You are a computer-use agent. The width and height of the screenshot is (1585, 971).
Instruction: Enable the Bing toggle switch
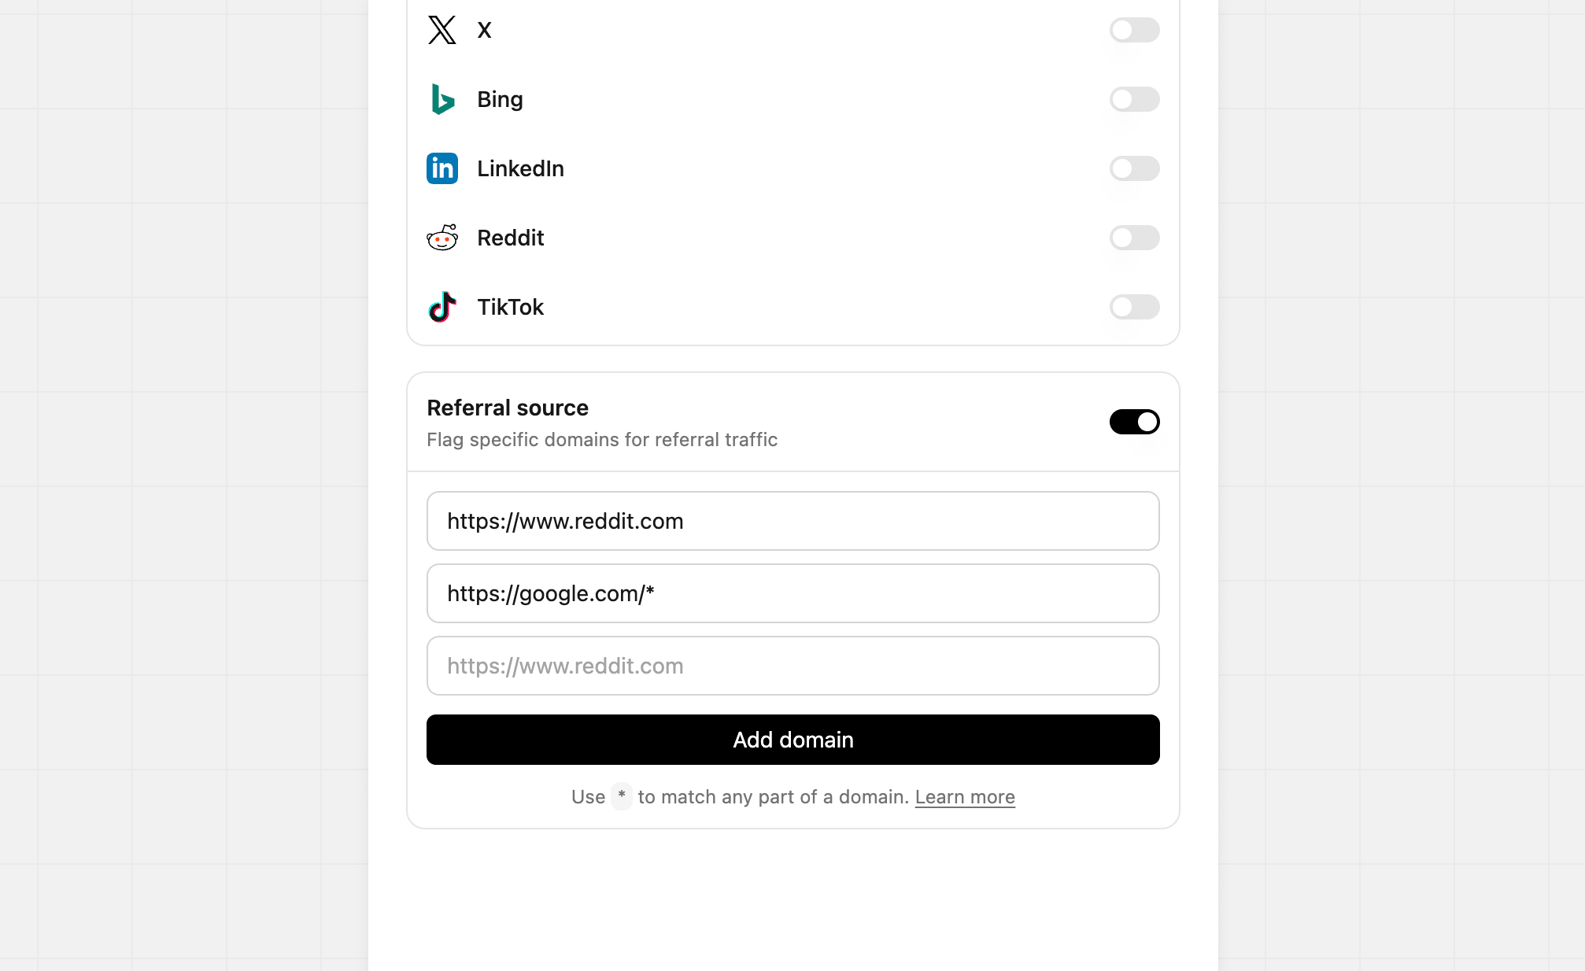[x=1134, y=99]
